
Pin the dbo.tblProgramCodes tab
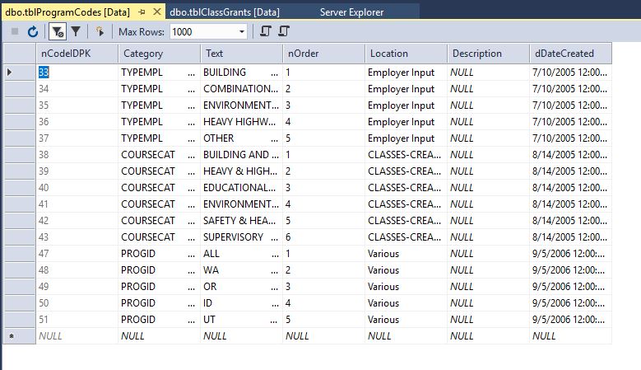[142, 12]
